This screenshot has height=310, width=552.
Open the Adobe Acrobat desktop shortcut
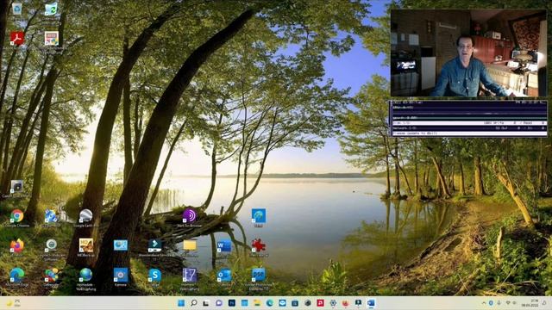point(16,38)
